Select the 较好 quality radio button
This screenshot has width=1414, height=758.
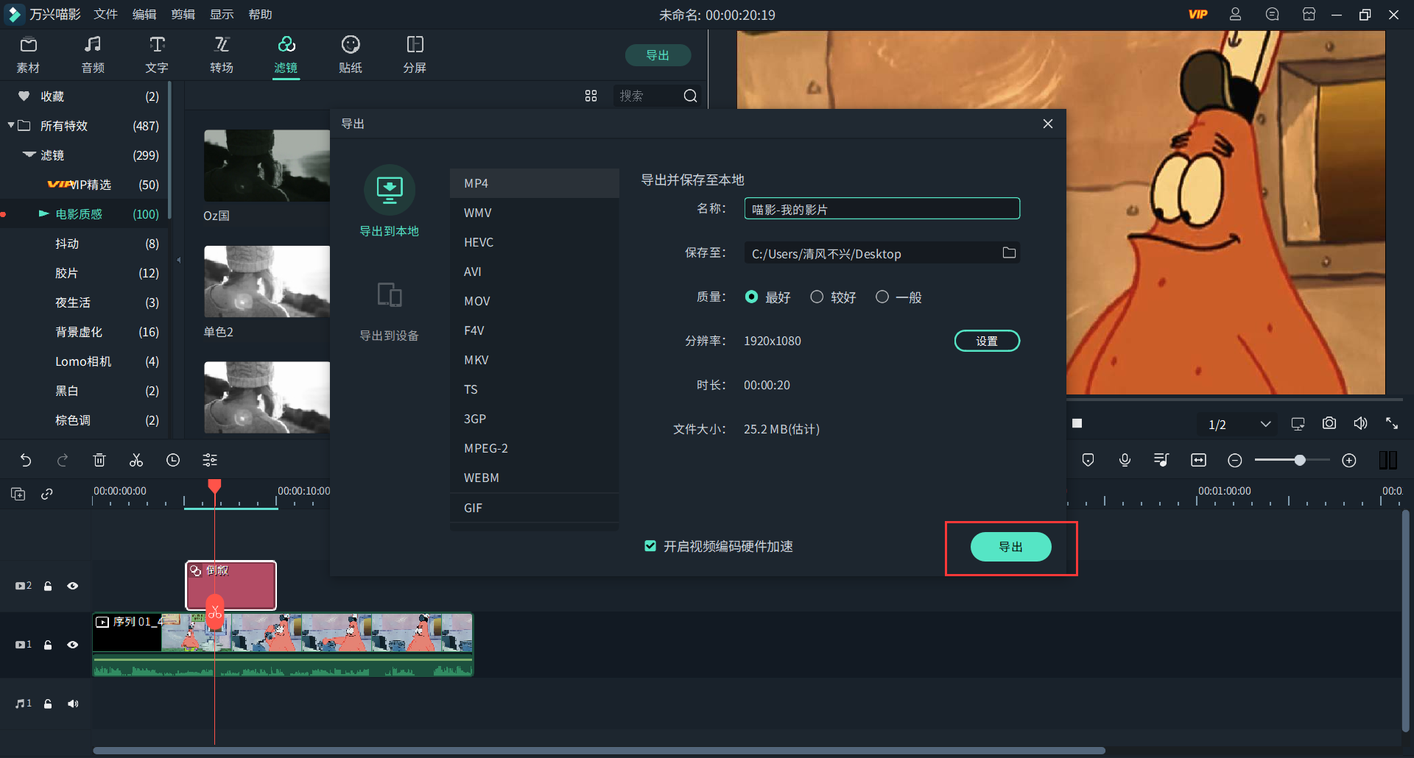tap(817, 297)
